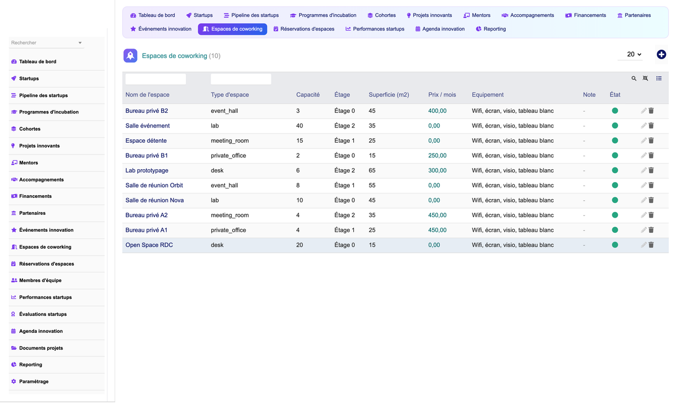The image size is (676, 419).
Task: Edit the Espace détente row
Action: pos(644,140)
